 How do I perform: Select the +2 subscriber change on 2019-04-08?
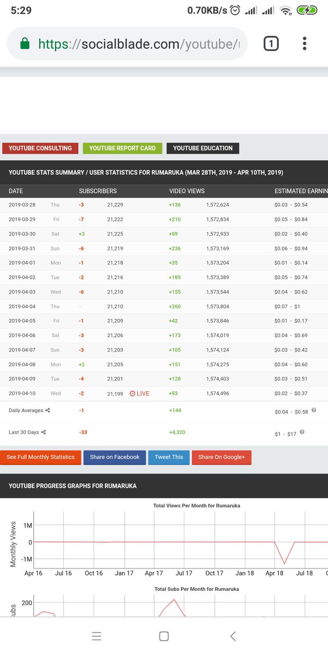point(81,365)
